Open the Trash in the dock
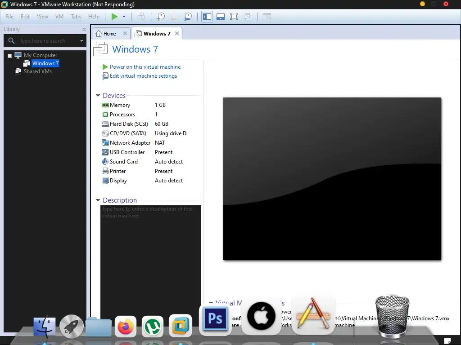Screen dimensions: 461x345 coord(392,317)
